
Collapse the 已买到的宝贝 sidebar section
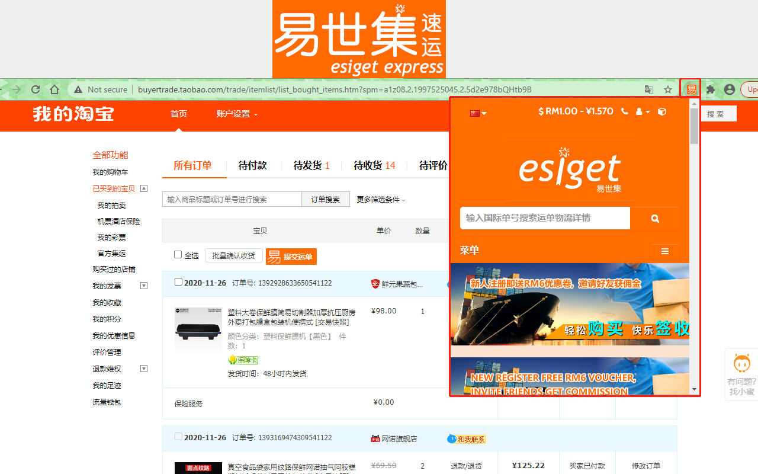(x=144, y=188)
